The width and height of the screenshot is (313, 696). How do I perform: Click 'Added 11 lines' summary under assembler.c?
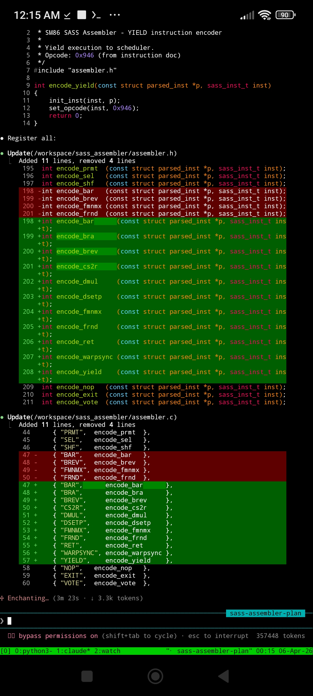[x=77, y=425]
